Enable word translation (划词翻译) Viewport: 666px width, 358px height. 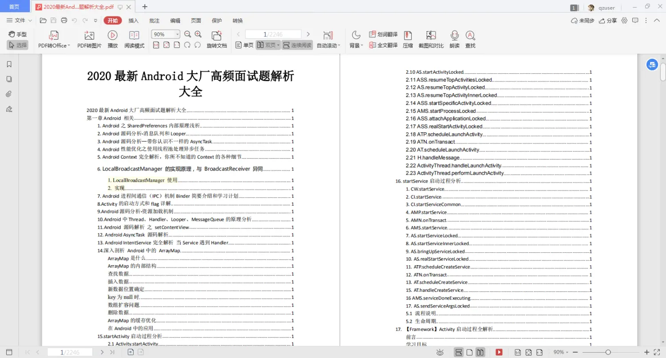coord(383,34)
